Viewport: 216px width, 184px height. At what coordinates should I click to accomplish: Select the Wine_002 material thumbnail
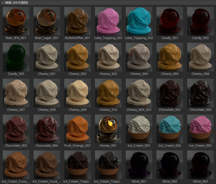pos(169,165)
